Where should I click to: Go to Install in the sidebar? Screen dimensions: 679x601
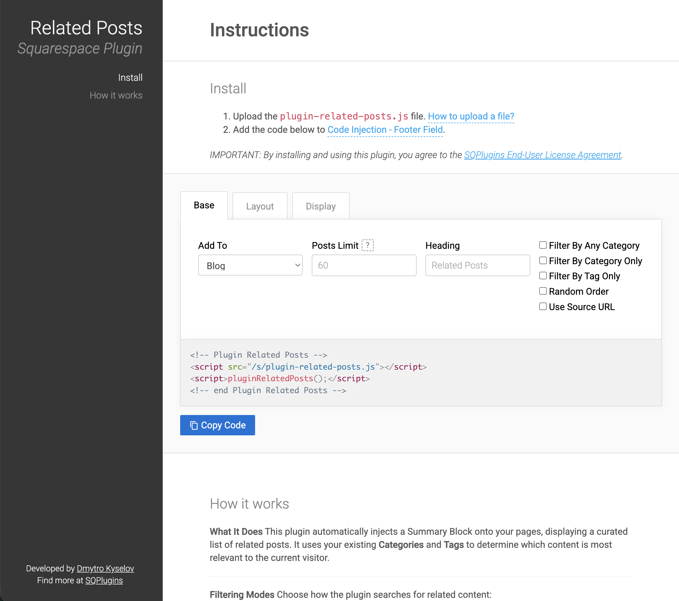[x=130, y=77]
